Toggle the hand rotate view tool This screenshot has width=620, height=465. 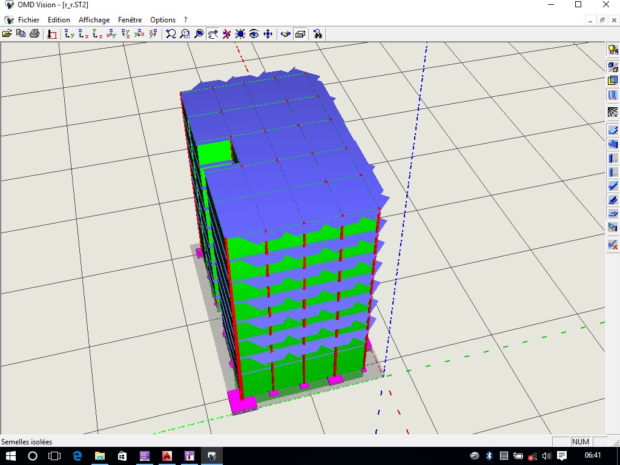tap(213, 34)
